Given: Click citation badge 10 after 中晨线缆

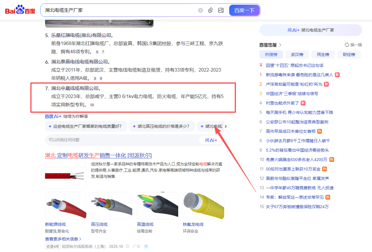Looking at the screenshot, I should click(x=92, y=105).
